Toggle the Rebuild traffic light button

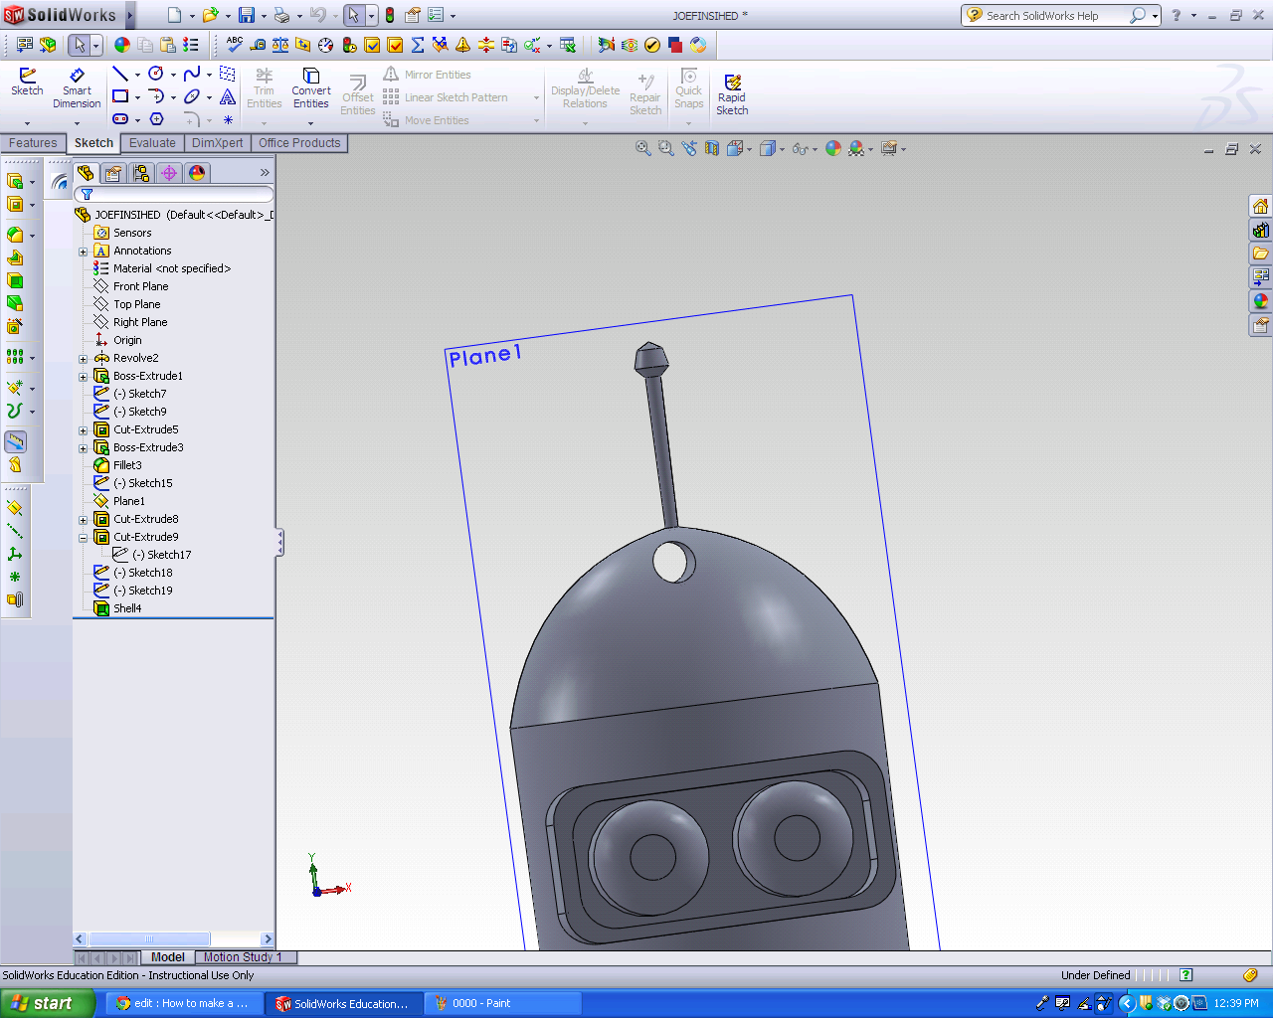click(389, 15)
